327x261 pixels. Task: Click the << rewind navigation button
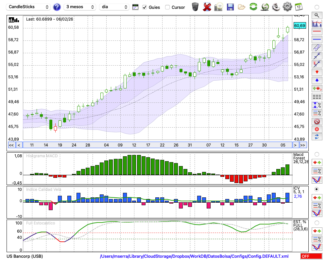(x=11, y=145)
